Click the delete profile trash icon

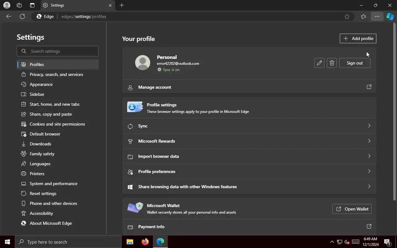pos(332,63)
